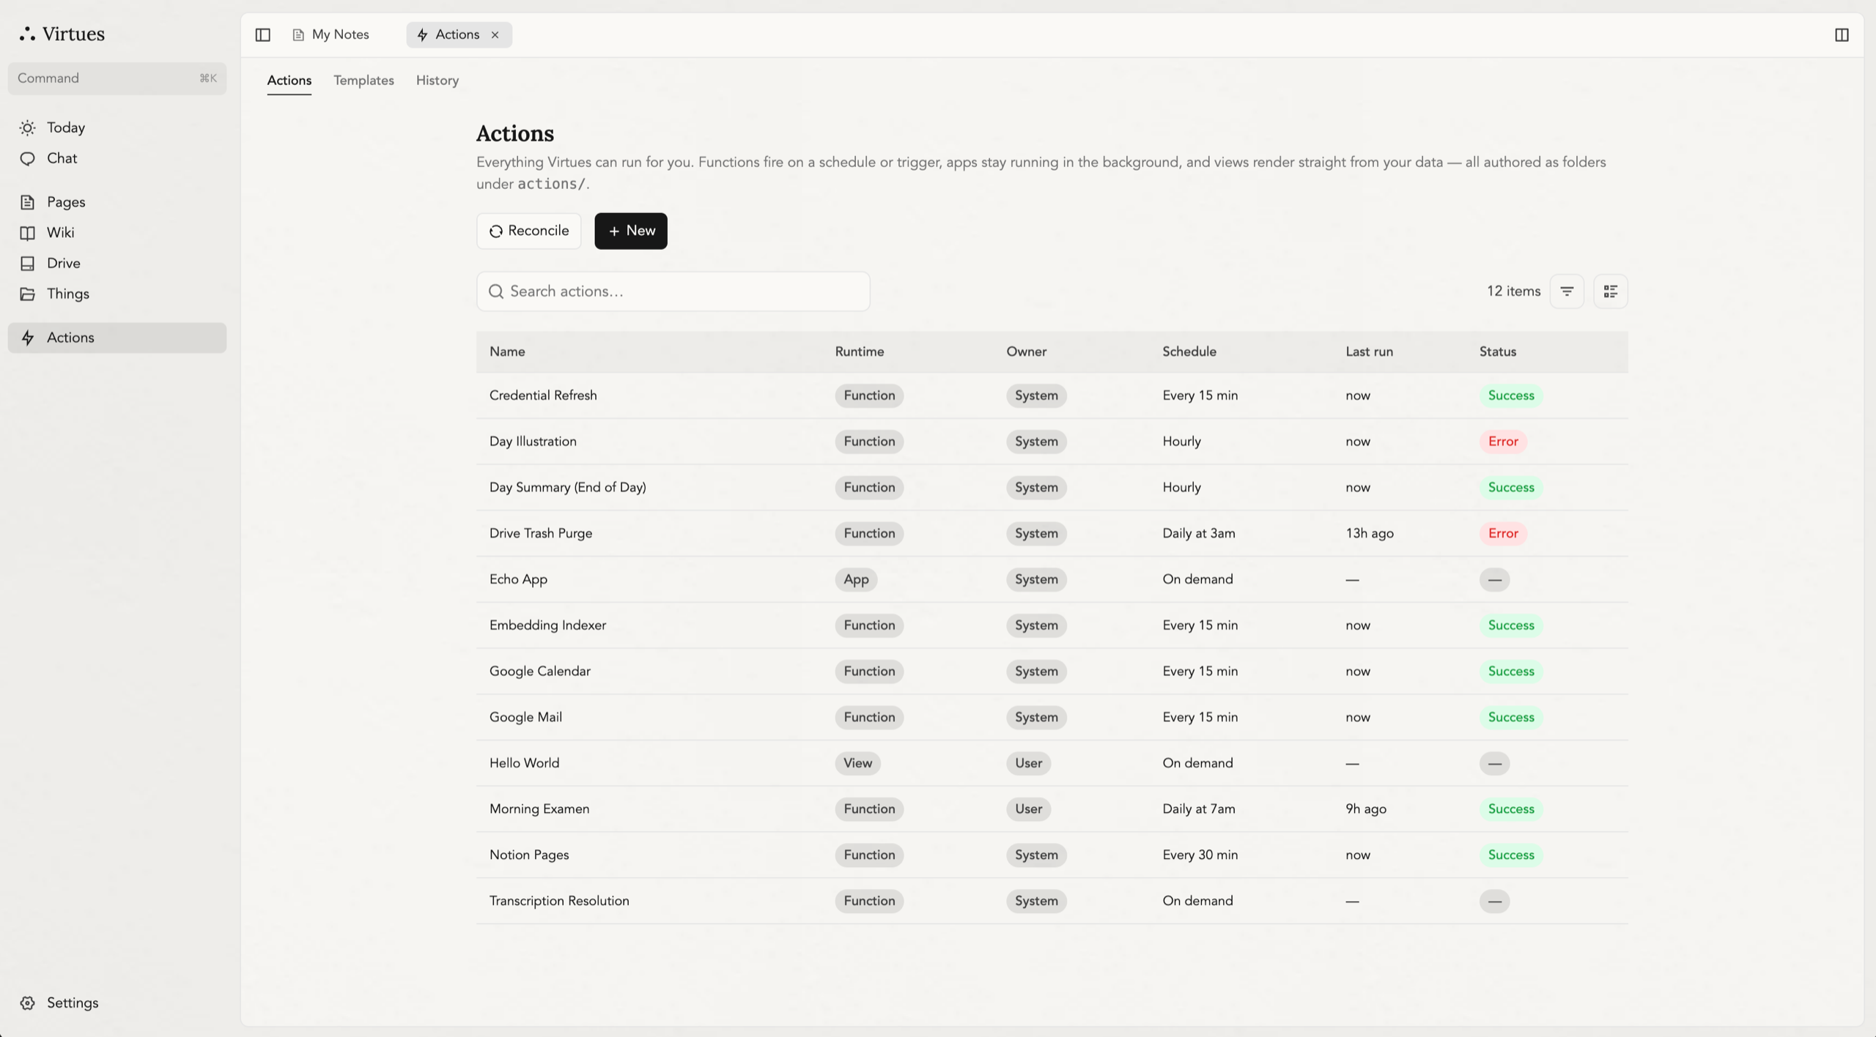Sort by the Last run column header

[x=1369, y=352]
